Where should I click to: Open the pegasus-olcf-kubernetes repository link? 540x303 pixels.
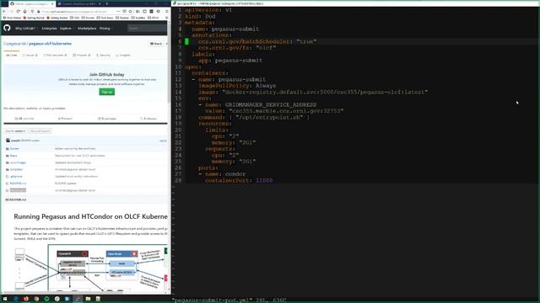tap(51, 44)
